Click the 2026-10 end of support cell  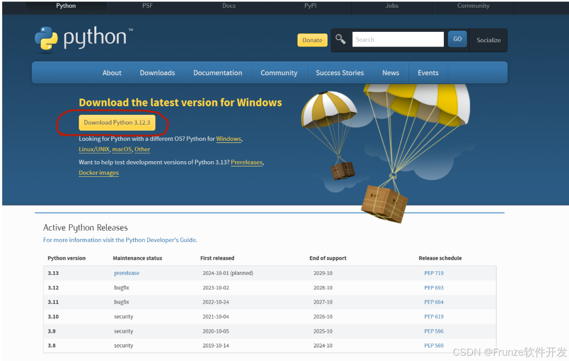323,317
